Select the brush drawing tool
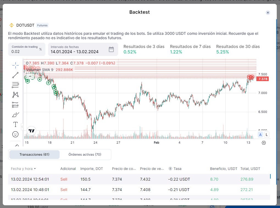280x208 pixels. (15, 115)
